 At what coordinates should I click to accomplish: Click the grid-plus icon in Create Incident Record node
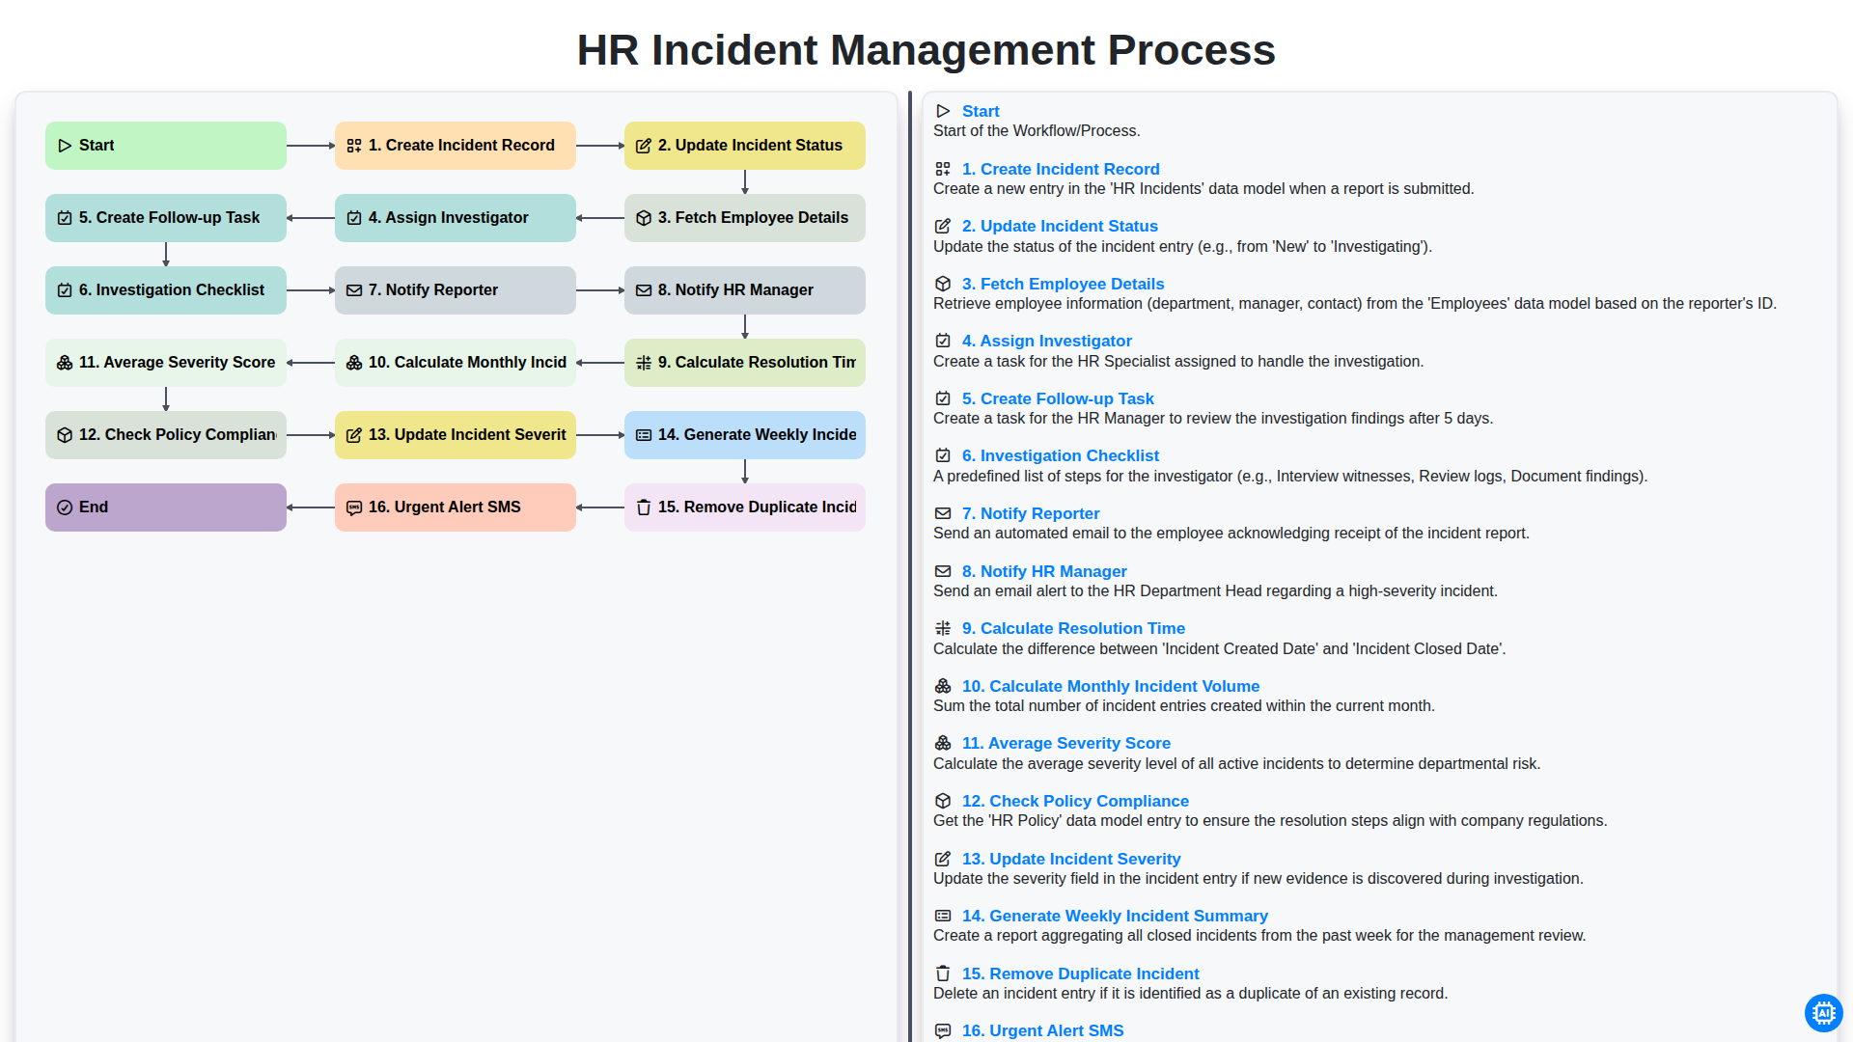pos(354,146)
